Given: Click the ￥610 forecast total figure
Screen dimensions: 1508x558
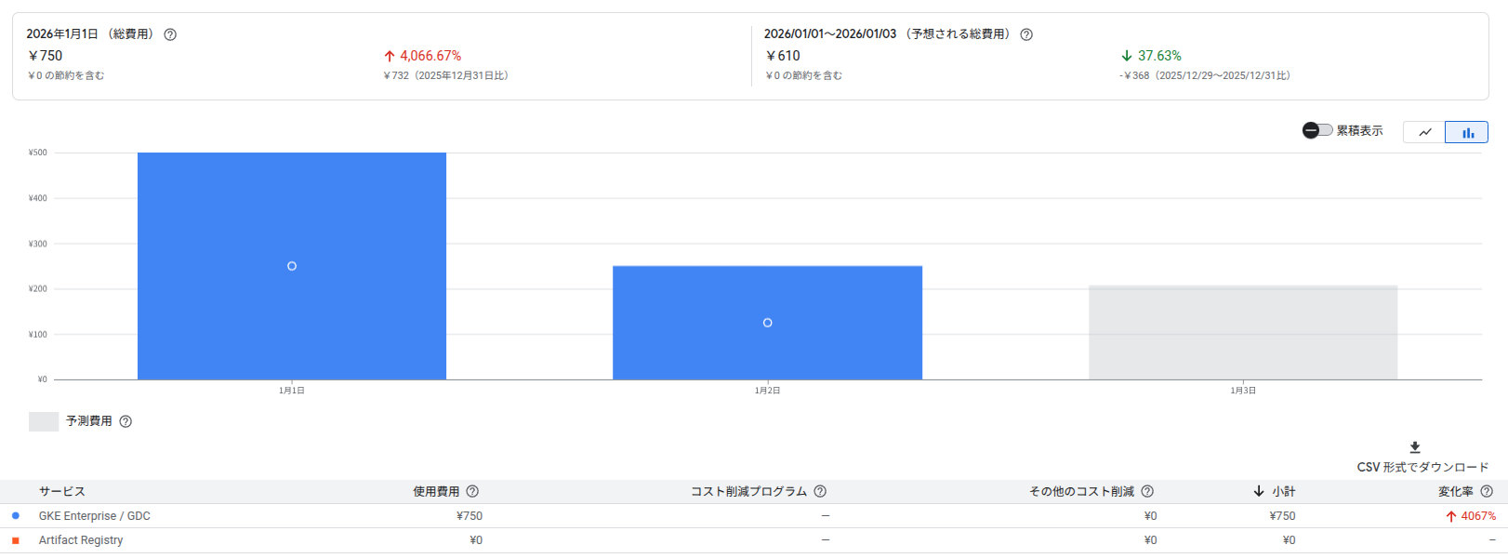Looking at the screenshot, I should click(x=783, y=56).
